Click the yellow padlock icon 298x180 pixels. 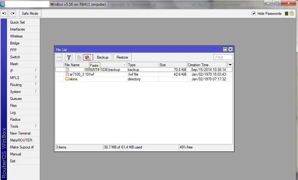(292, 13)
